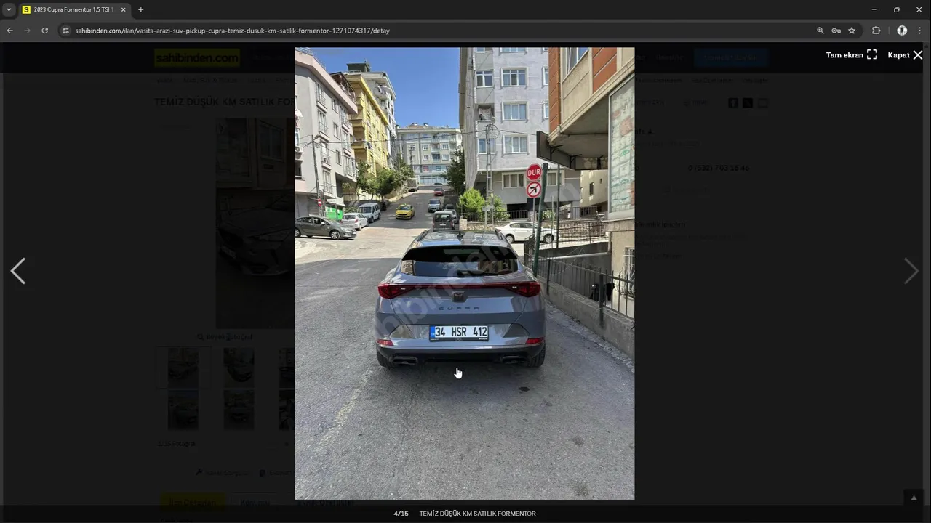The height and width of the screenshot is (523, 931).
Task: Expand the tab search dropdown
Action: tap(9, 9)
